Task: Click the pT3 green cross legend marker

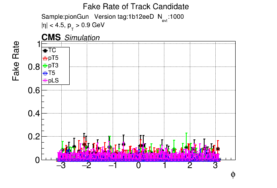Action: 45,66
